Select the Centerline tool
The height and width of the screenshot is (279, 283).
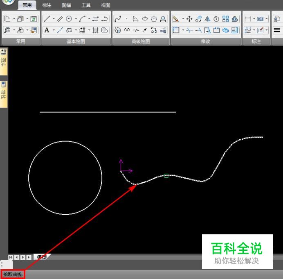(x=60, y=30)
